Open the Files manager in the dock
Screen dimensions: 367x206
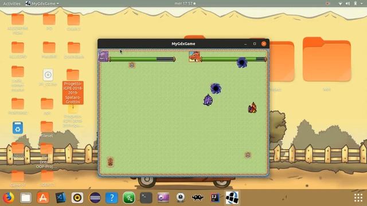pyautogui.click(x=26, y=197)
